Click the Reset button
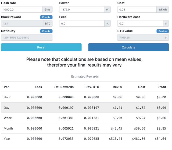Image resolution: width=172 pixels, height=150 pixels. click(x=41, y=47)
